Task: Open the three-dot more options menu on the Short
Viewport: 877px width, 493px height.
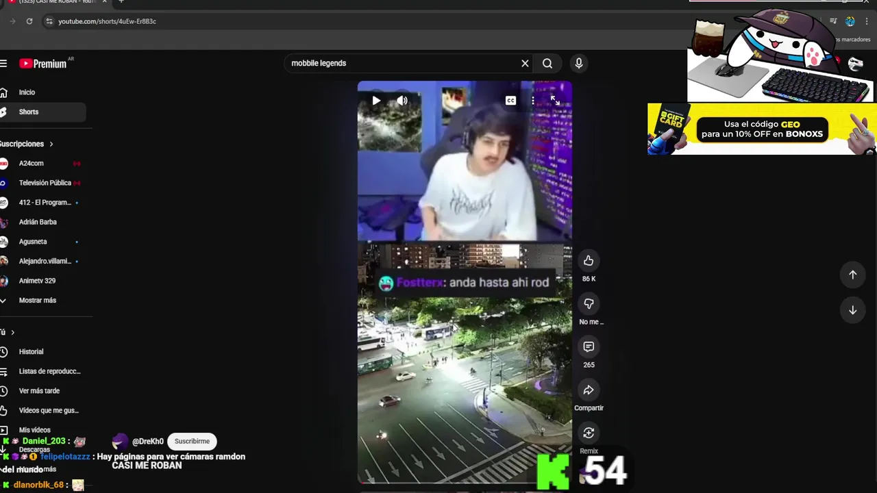Action: point(533,101)
